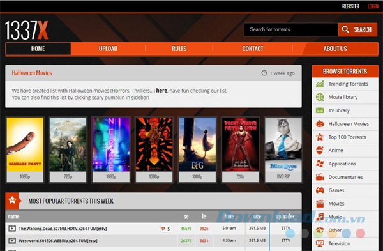Click the 1337X site logo

26,30
